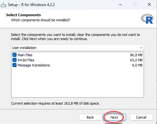Toggle the 64-bit Files checkbox
This screenshot has width=157, height=124.
[x=14, y=60]
